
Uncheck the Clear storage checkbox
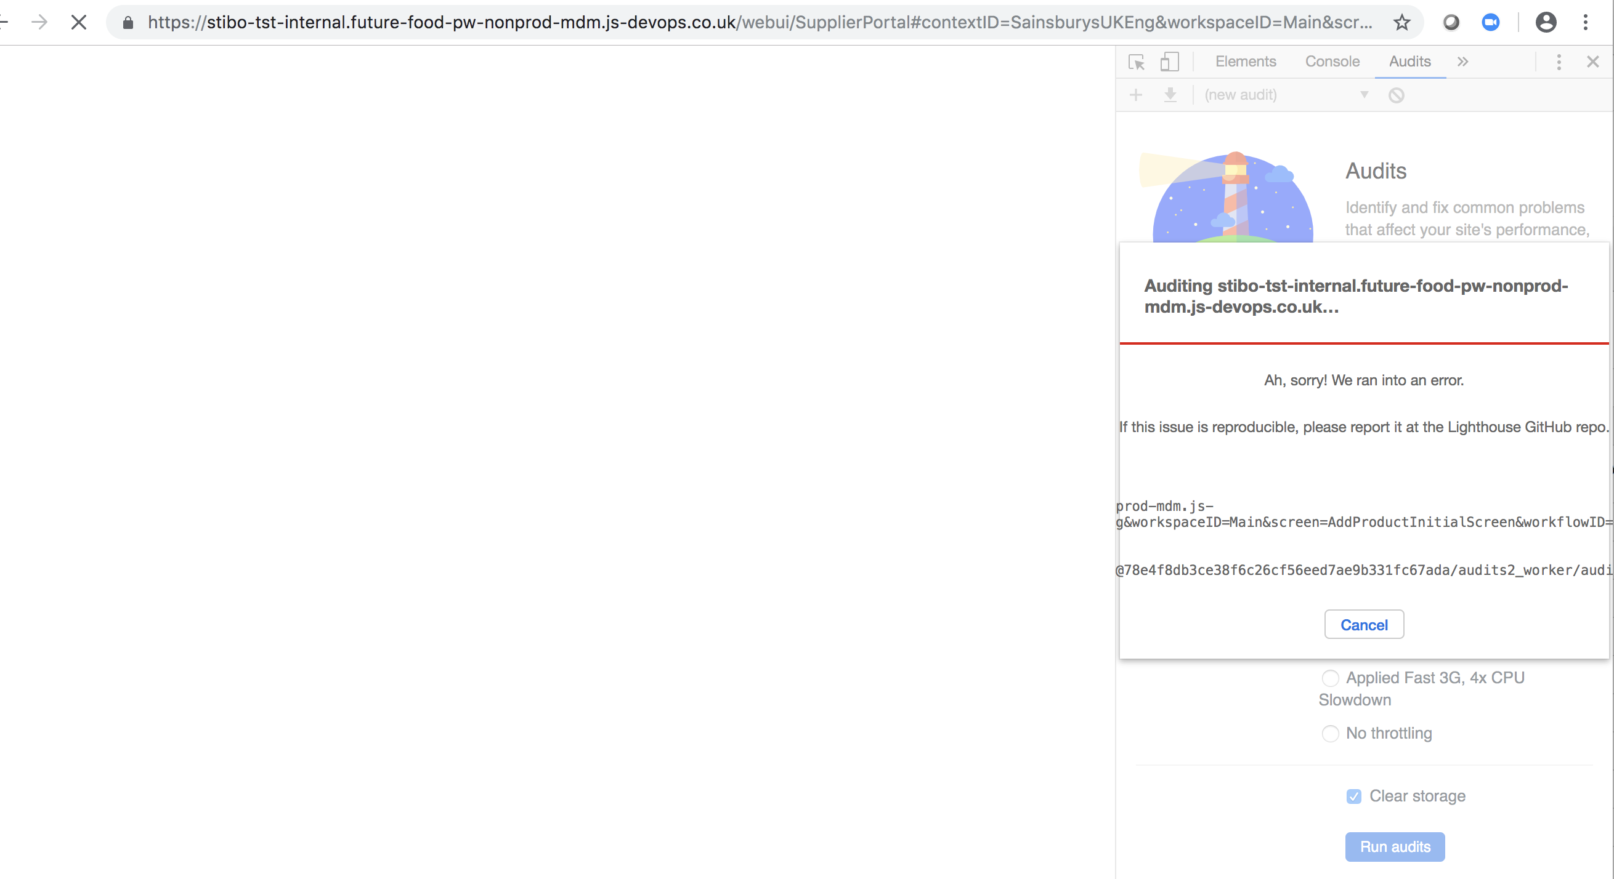(x=1354, y=796)
